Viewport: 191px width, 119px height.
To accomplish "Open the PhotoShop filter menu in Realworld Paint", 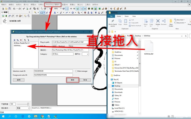I will pyautogui.click(x=53, y=4).
